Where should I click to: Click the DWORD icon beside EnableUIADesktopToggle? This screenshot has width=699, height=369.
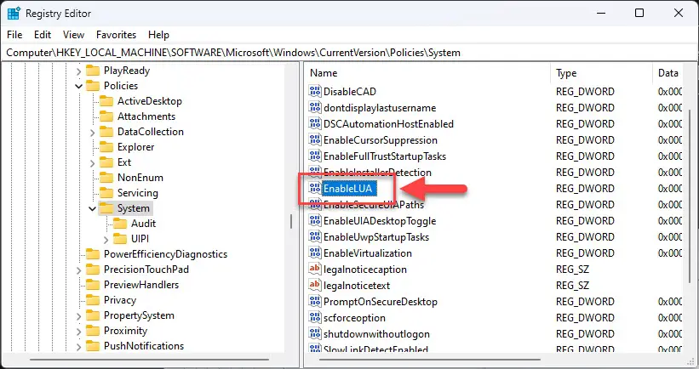pos(315,221)
